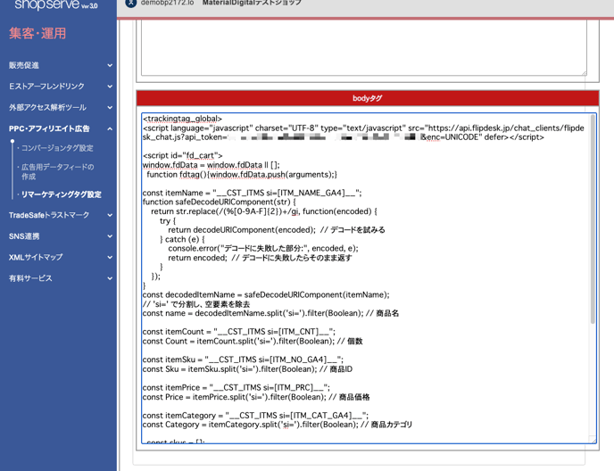Viewport: 614px width, 471px height.
Task: Expand the SNS連携 chevron
Action: 110,236
